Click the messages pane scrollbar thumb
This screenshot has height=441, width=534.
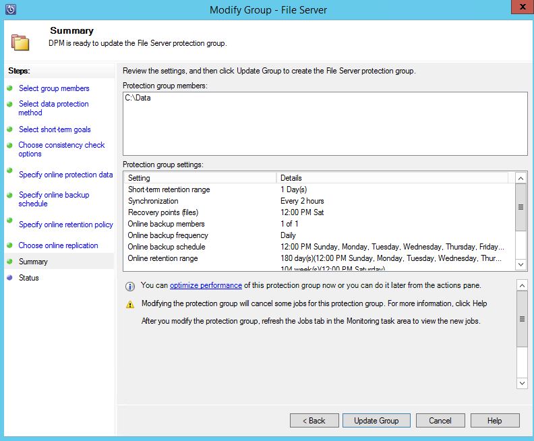(522, 319)
